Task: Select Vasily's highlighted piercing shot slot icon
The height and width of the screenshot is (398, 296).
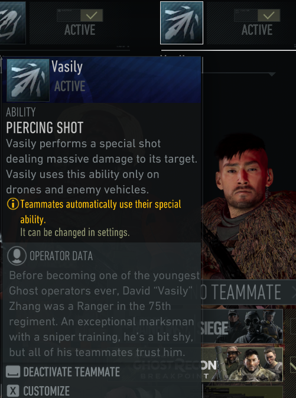Action: pos(181,23)
